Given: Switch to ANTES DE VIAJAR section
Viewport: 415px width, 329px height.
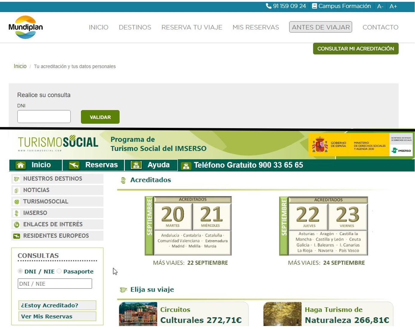Looking at the screenshot, I should [320, 27].
